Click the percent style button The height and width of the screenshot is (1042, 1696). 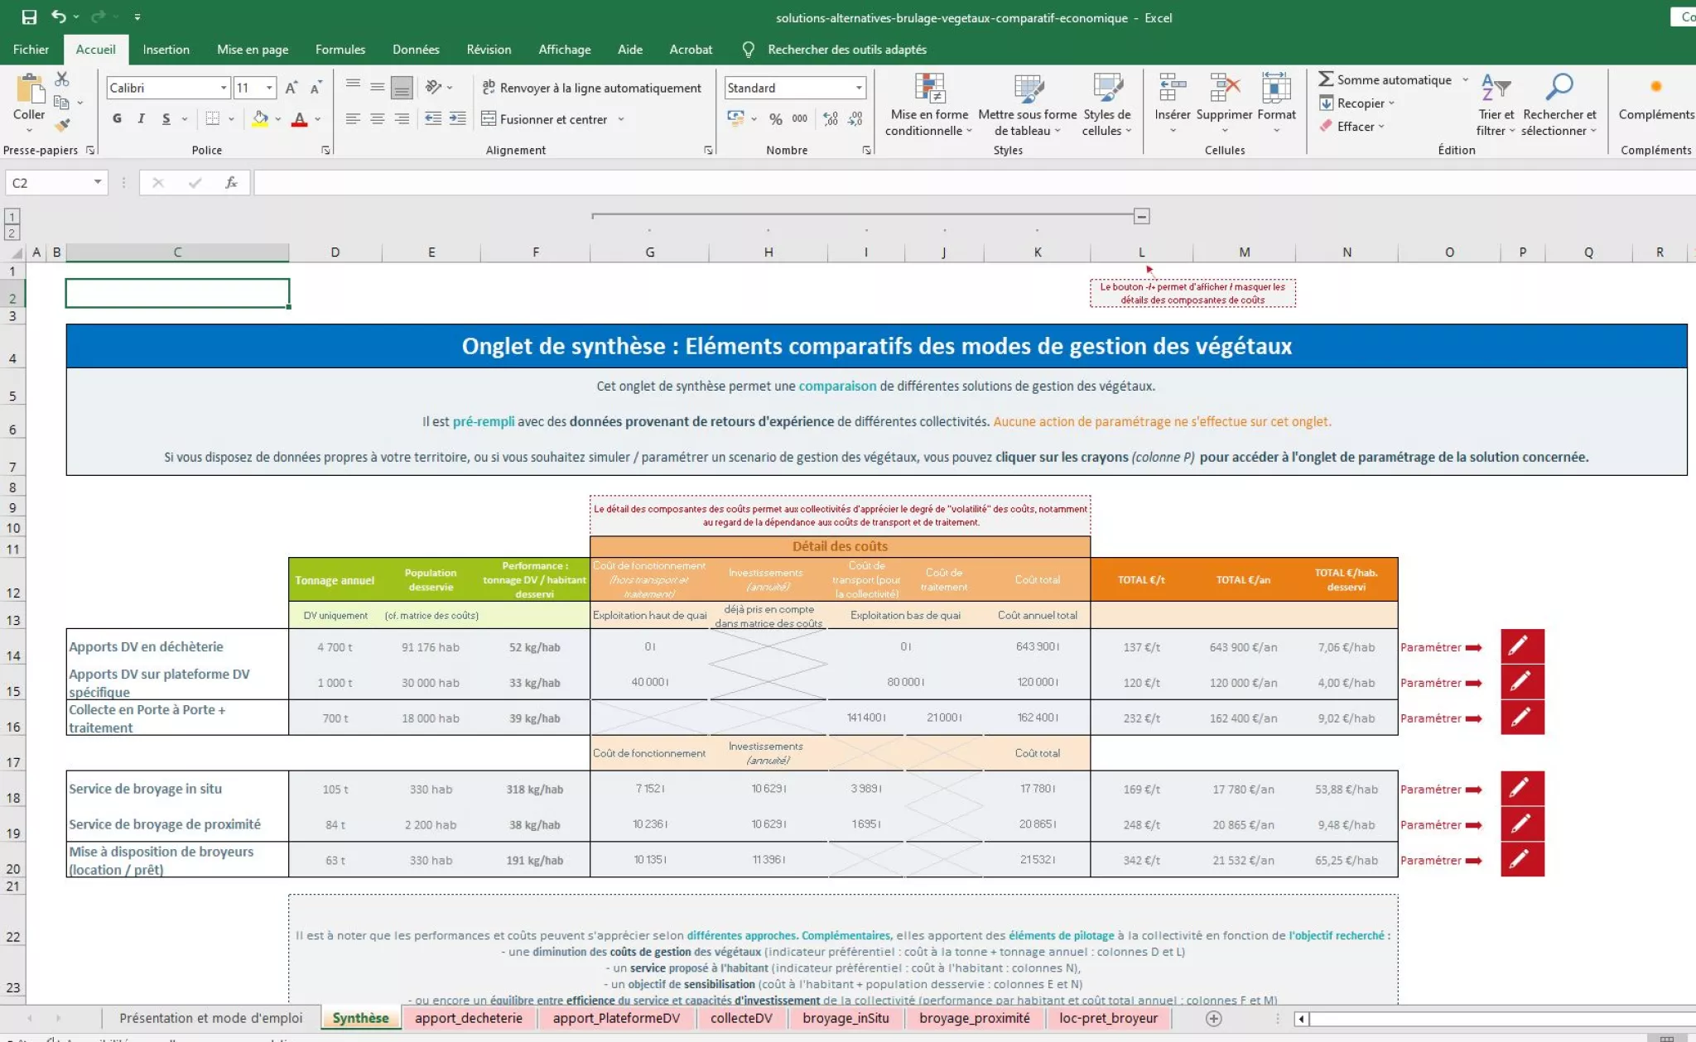tap(775, 119)
